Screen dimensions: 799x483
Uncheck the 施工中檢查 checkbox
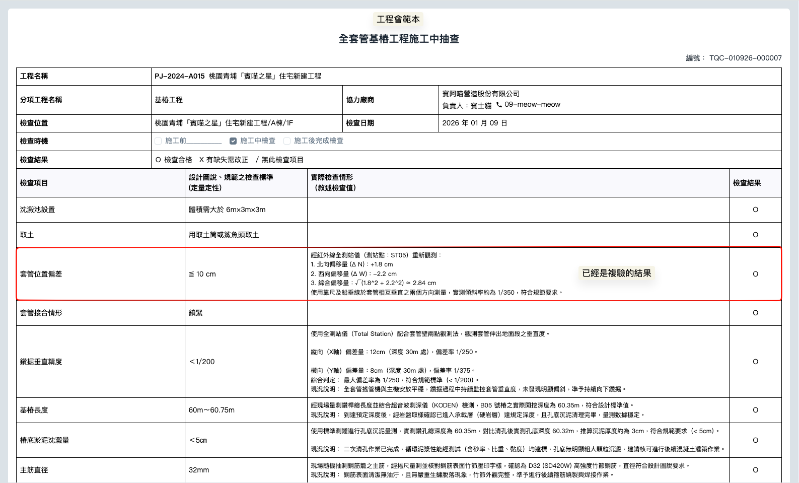coord(233,141)
